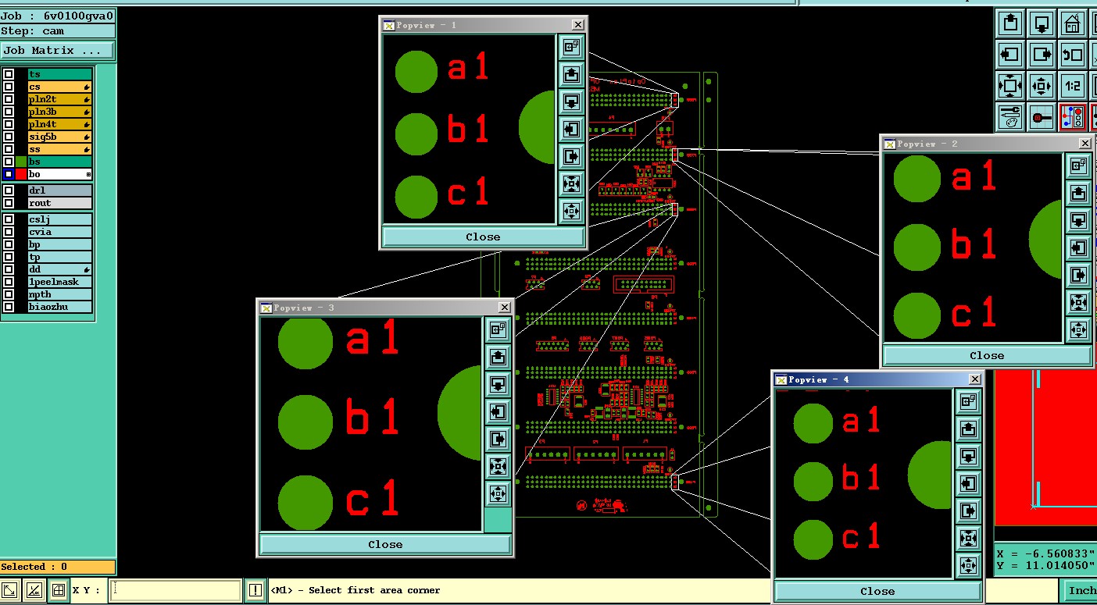Open the Job Matrix button
Viewport: 1097px width, 605px height.
tap(57, 50)
